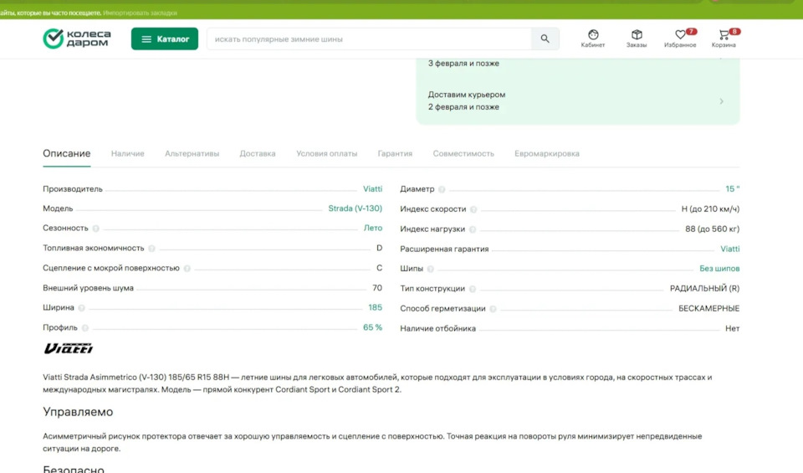
Task: Click the 88 (до 560 кг) value
Action: (x=713, y=229)
